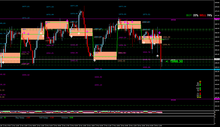Select the magenta 1863.53 level label
This screenshot has height=127, width=220.
[122, 38]
